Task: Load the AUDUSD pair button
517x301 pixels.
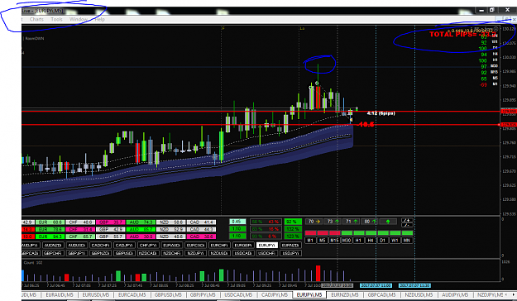Action: pyautogui.click(x=77, y=246)
